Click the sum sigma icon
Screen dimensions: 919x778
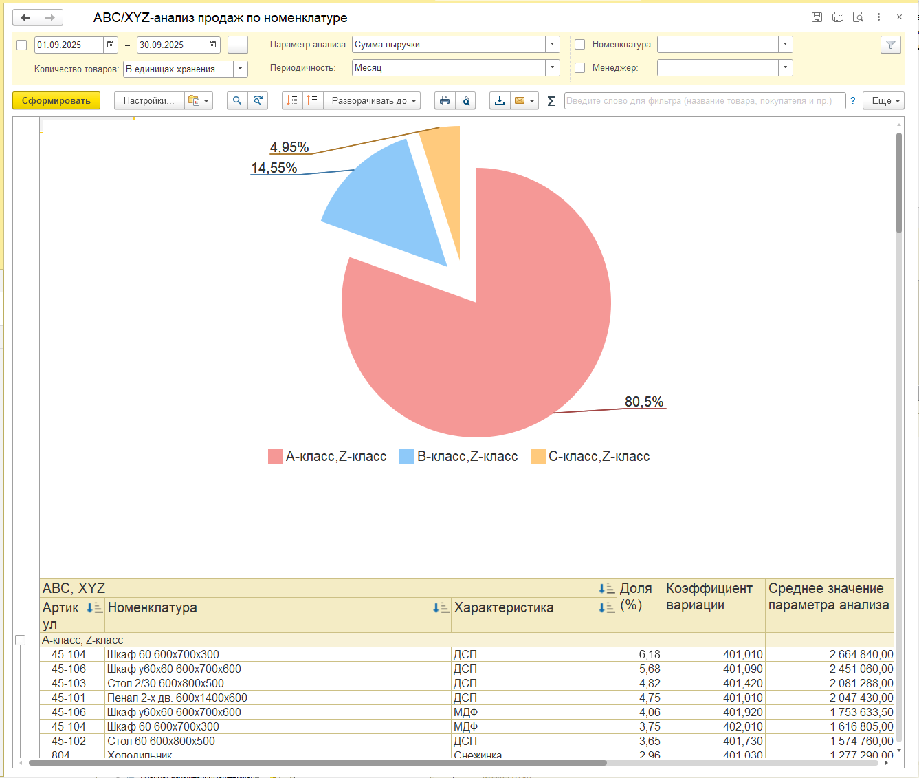point(551,101)
